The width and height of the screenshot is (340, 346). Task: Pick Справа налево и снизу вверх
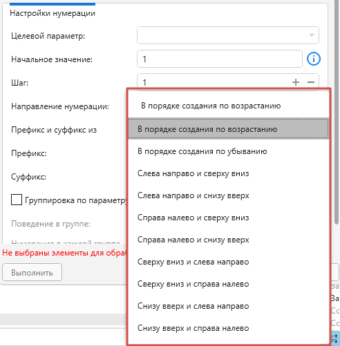[228, 240]
